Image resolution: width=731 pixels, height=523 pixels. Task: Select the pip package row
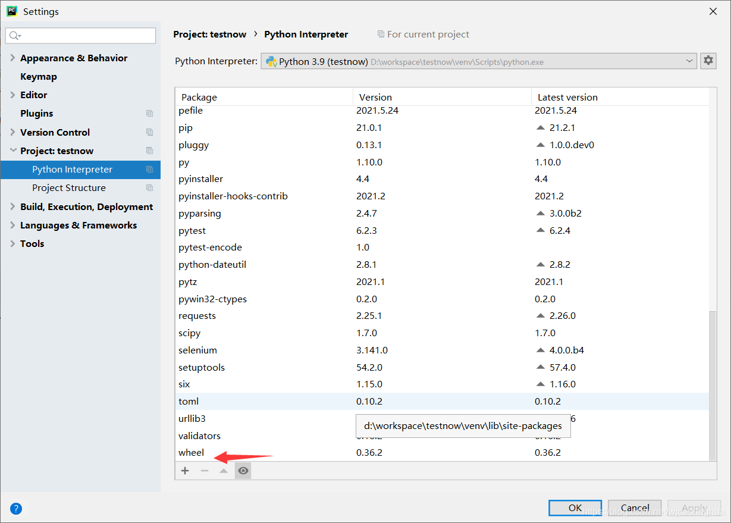pyautogui.click(x=442, y=128)
